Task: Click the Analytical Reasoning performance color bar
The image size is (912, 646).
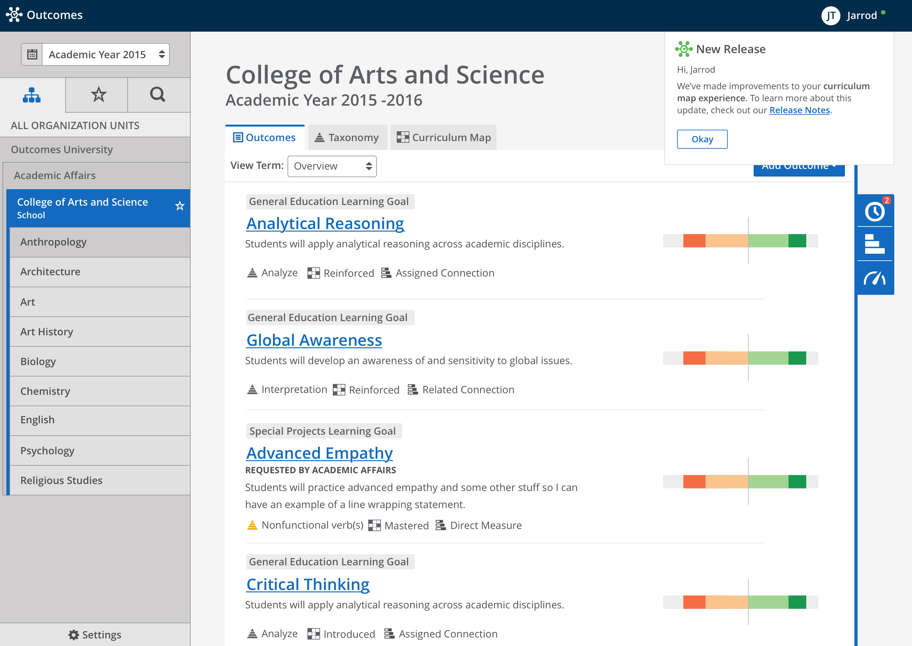Action: 740,241
